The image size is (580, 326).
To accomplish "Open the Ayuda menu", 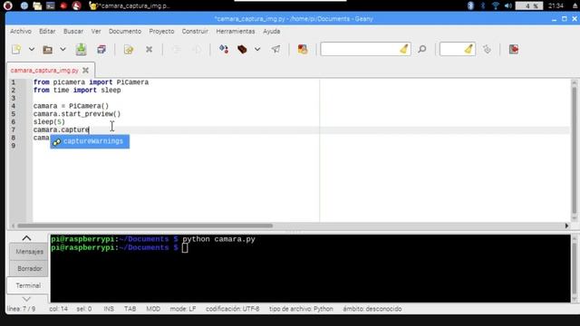I will pos(272,32).
